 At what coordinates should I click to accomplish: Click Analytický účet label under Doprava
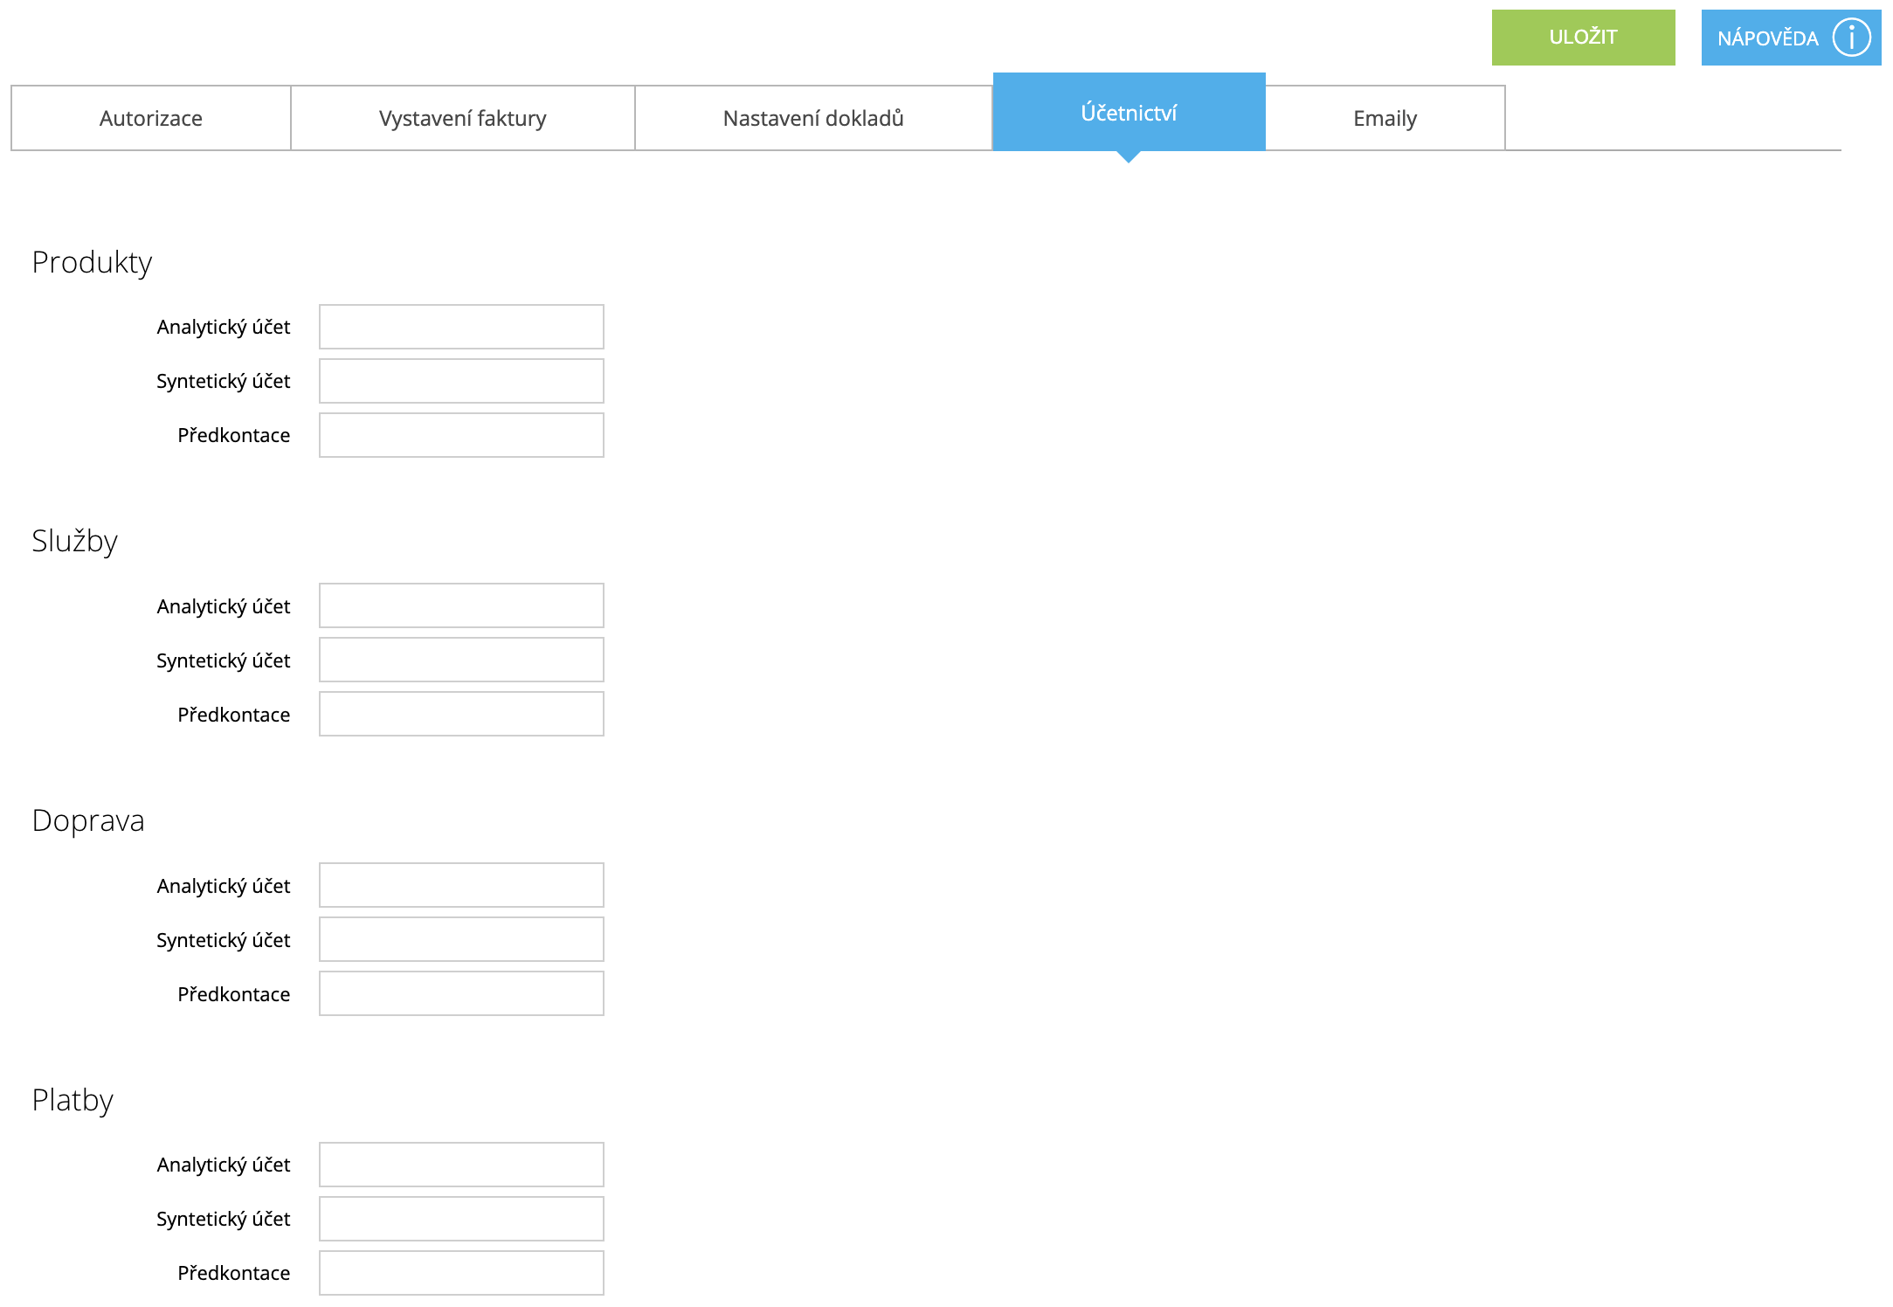click(224, 886)
